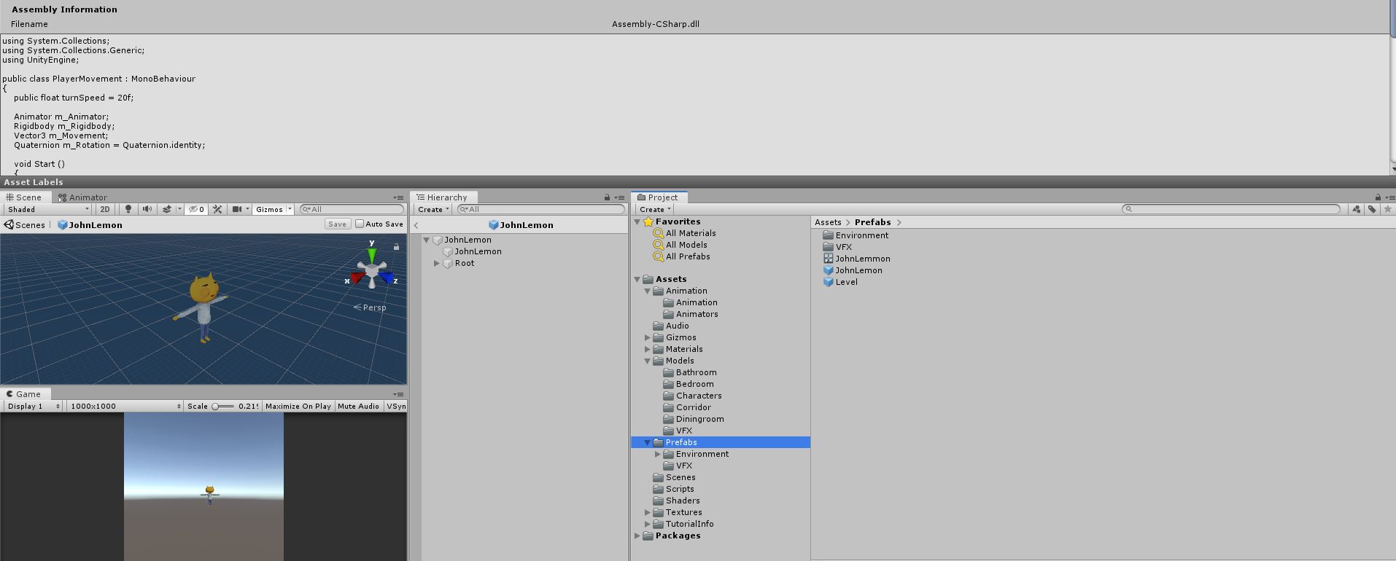Click the scene gizmo X axis cone
This screenshot has width=1396, height=561.
[357, 278]
